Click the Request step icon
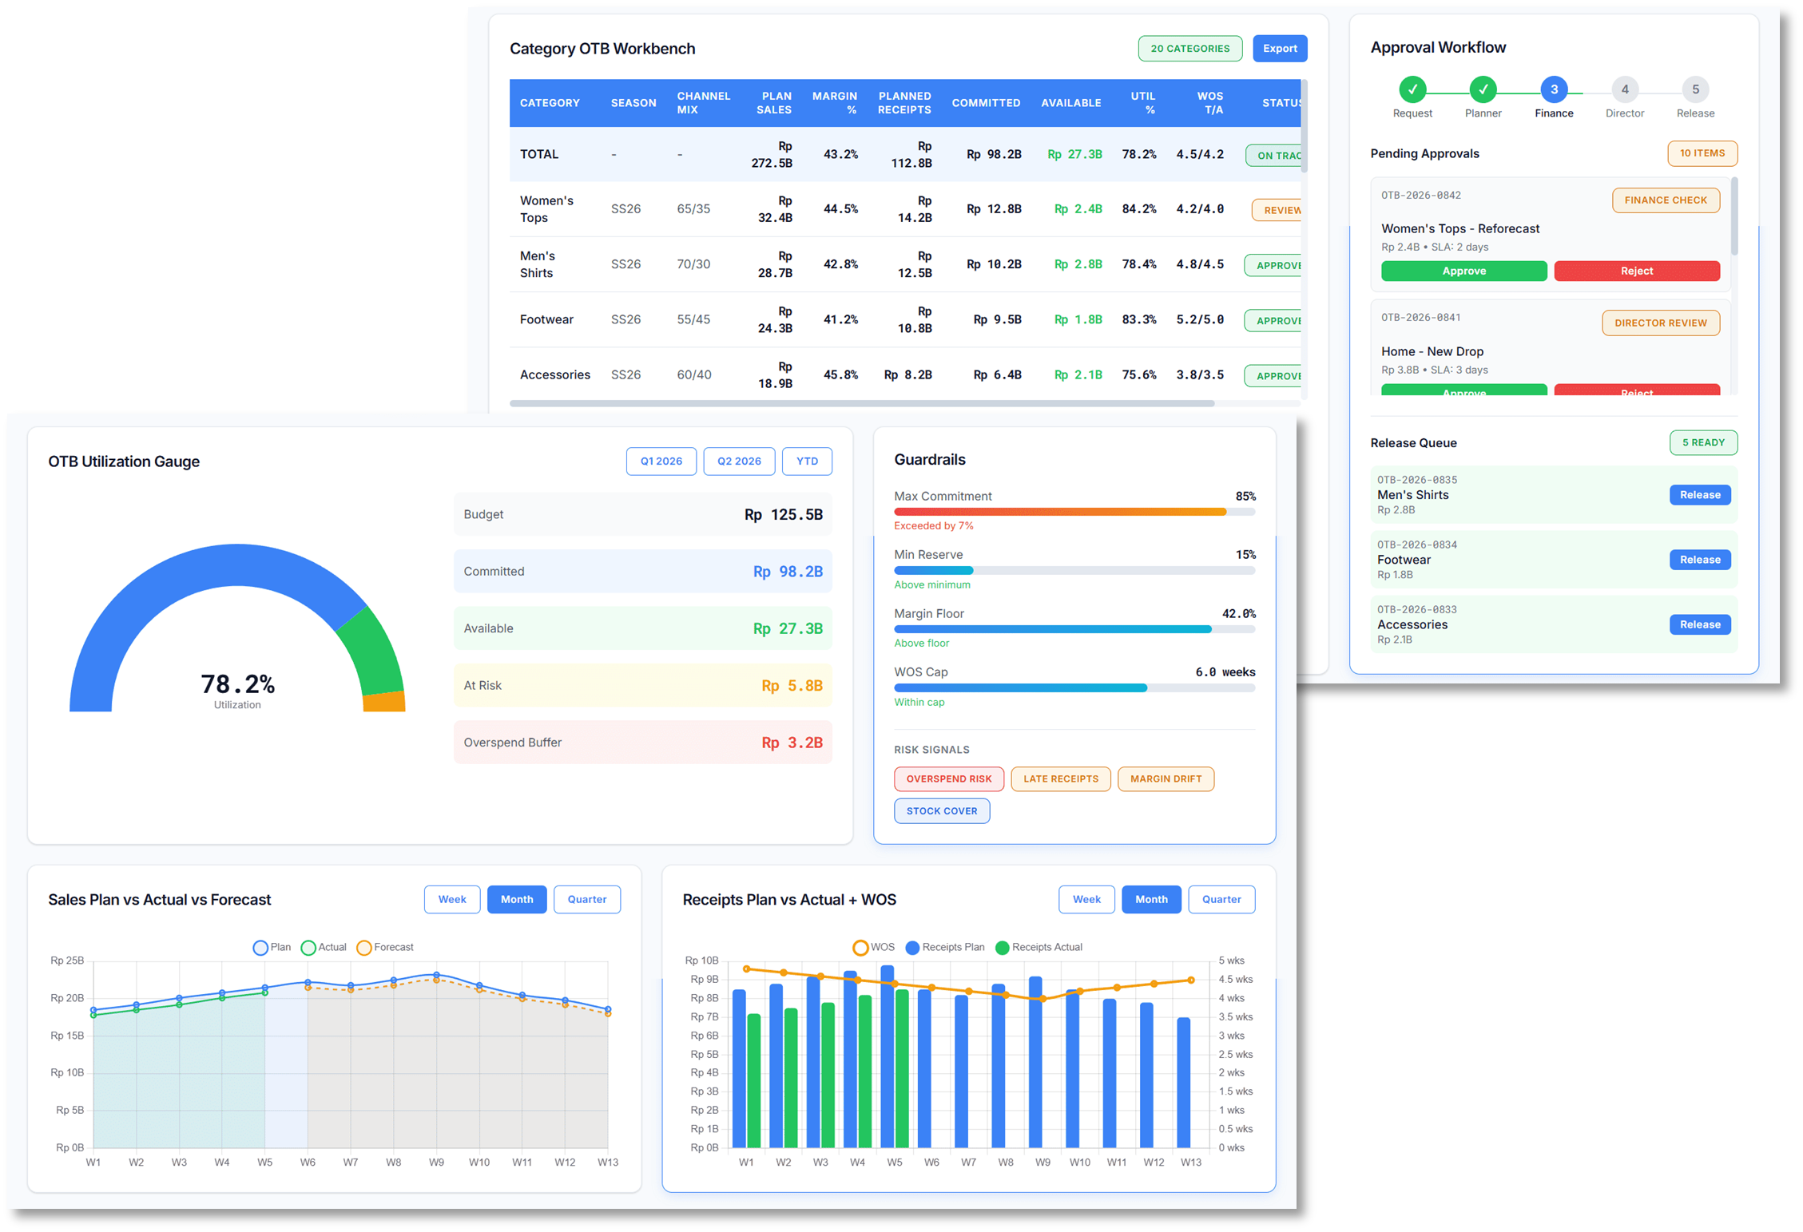This screenshot has width=1803, height=1232. point(1412,90)
